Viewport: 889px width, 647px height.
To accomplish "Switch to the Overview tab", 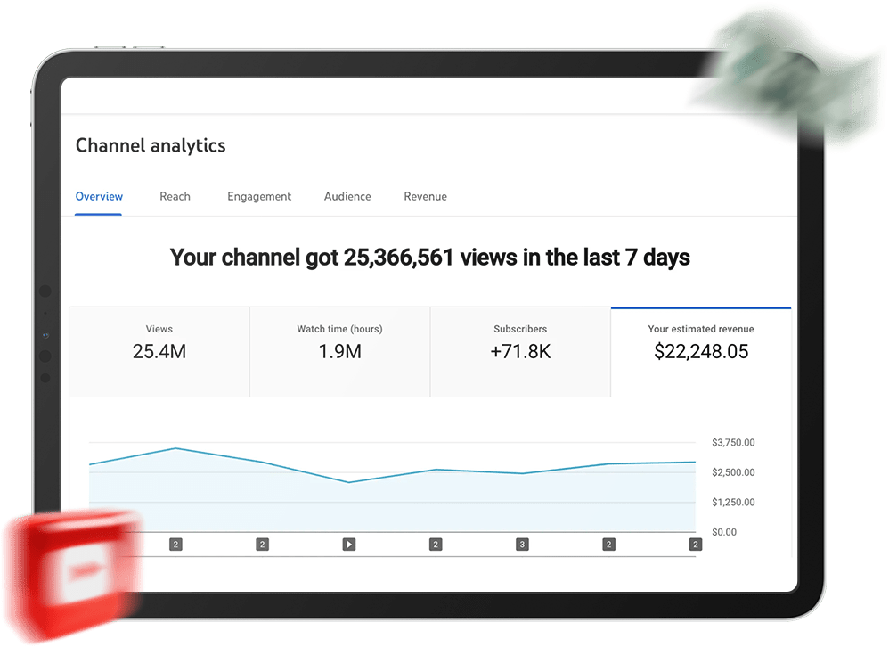I will tap(99, 196).
